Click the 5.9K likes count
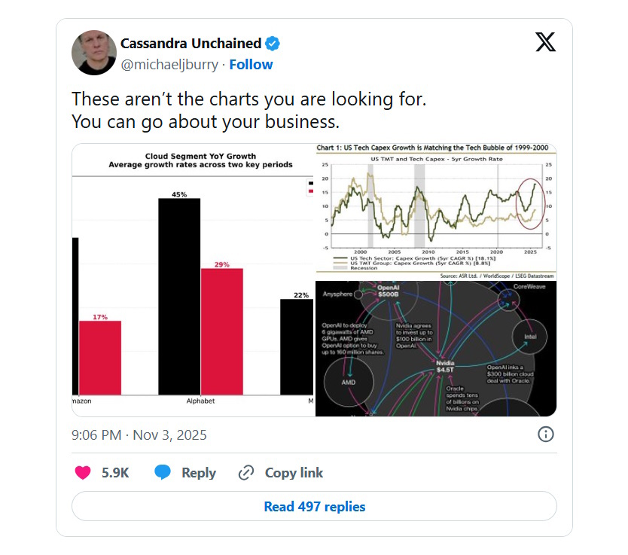The image size is (628, 555). [x=115, y=473]
